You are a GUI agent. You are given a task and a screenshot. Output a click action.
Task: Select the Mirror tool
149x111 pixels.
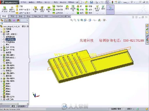point(88,13)
